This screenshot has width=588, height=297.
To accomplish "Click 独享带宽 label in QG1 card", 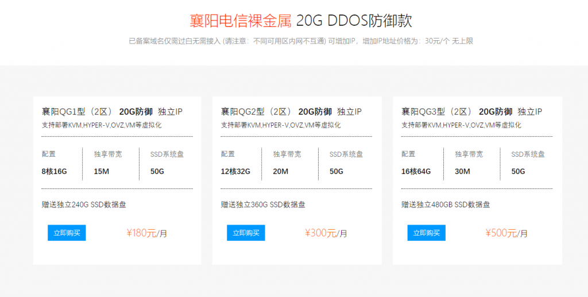I will tap(108, 154).
